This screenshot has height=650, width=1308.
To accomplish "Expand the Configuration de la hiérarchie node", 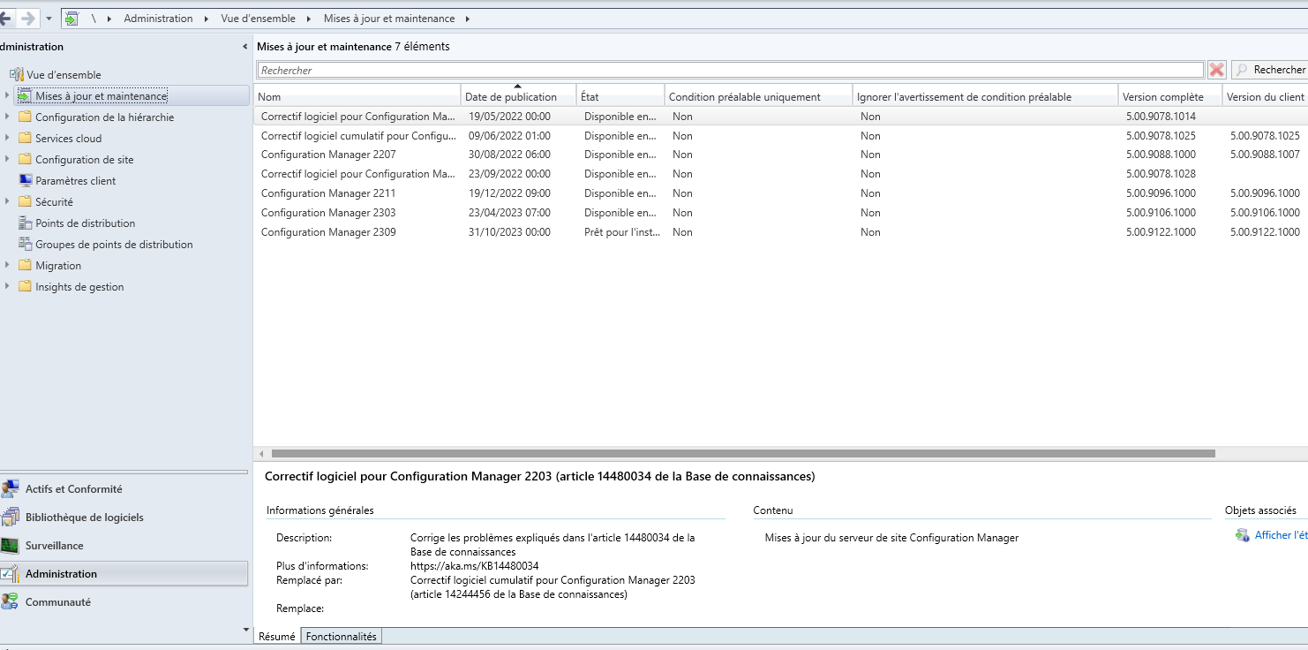I will click(7, 117).
